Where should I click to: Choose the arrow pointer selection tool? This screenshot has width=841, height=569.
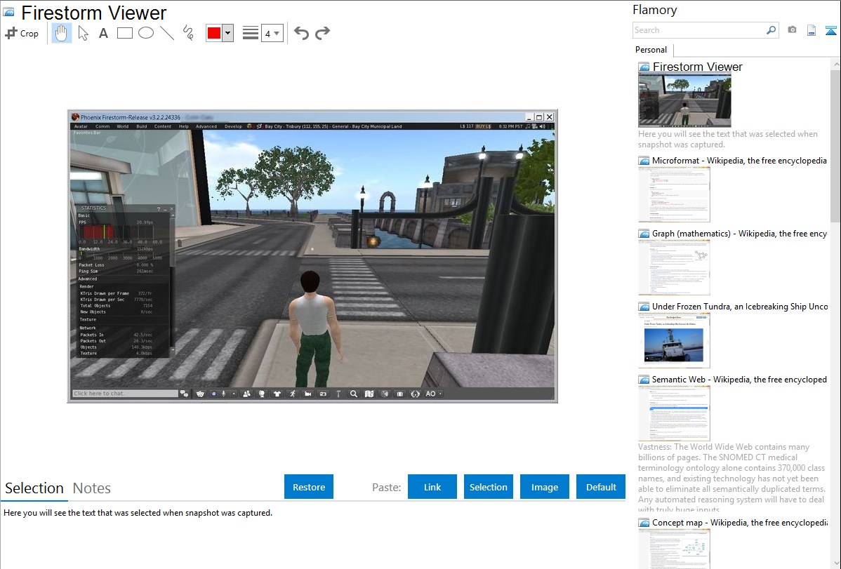(83, 33)
